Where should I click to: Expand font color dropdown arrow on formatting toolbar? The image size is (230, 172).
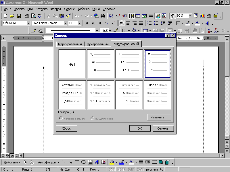pos(202,23)
